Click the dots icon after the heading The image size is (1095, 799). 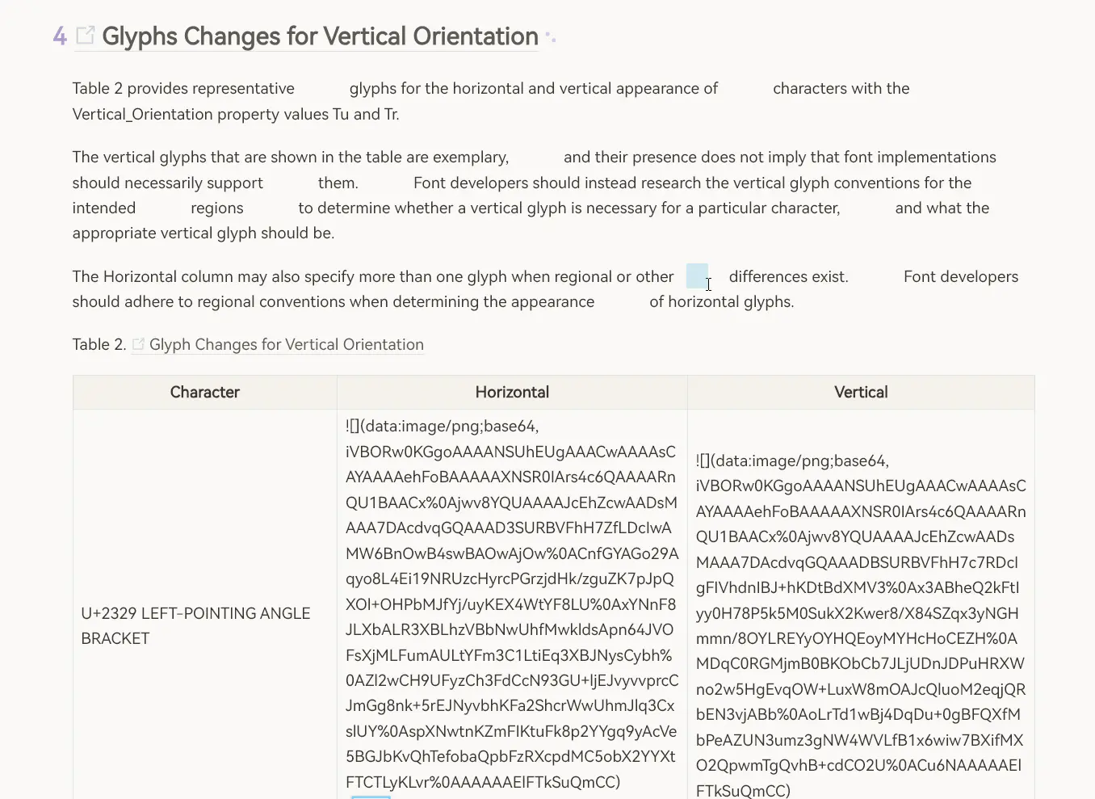[x=551, y=36]
